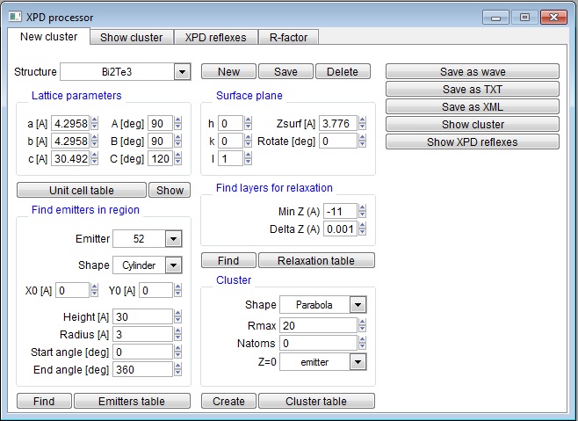Click the Start angle [deg] field
Image resolution: width=578 pixels, height=421 pixels.
pos(142,352)
